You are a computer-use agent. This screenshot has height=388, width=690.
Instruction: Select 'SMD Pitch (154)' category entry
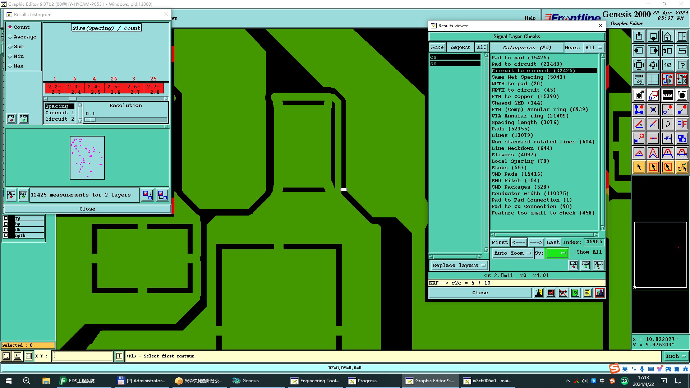(515, 181)
